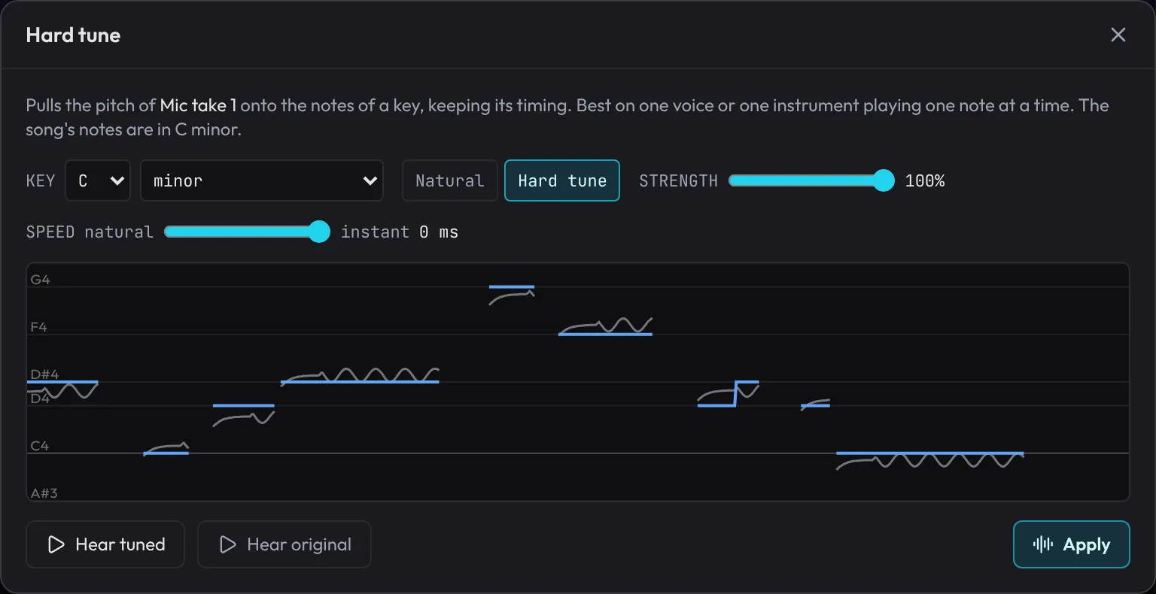The image size is (1156, 594).
Task: Play the tuned version with Hear tuned
Action: pos(105,544)
